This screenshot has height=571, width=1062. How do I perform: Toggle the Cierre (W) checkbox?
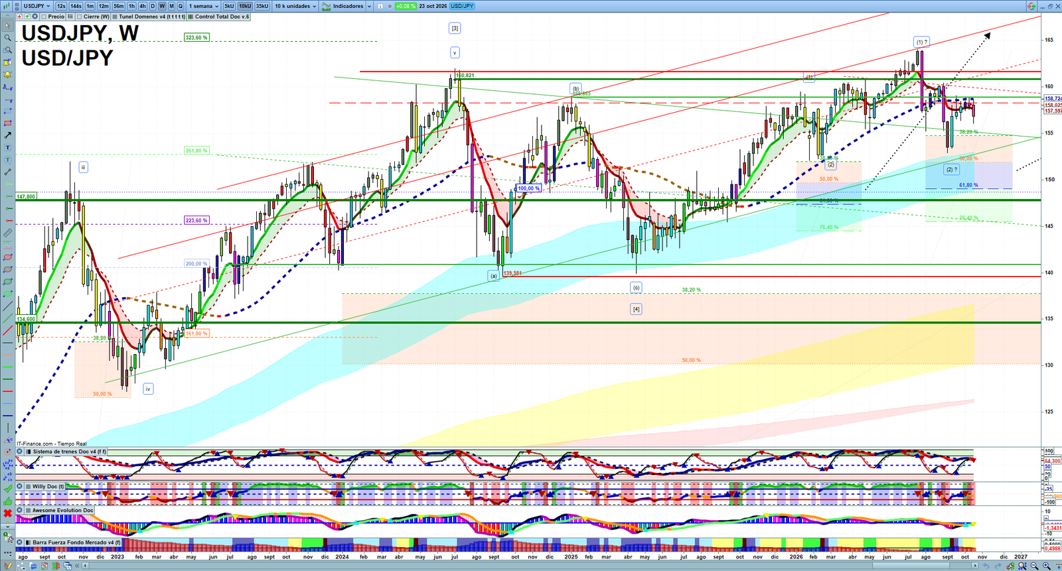79,17
